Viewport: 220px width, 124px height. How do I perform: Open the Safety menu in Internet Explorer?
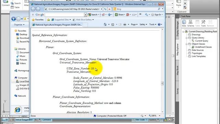(x=143, y=24)
